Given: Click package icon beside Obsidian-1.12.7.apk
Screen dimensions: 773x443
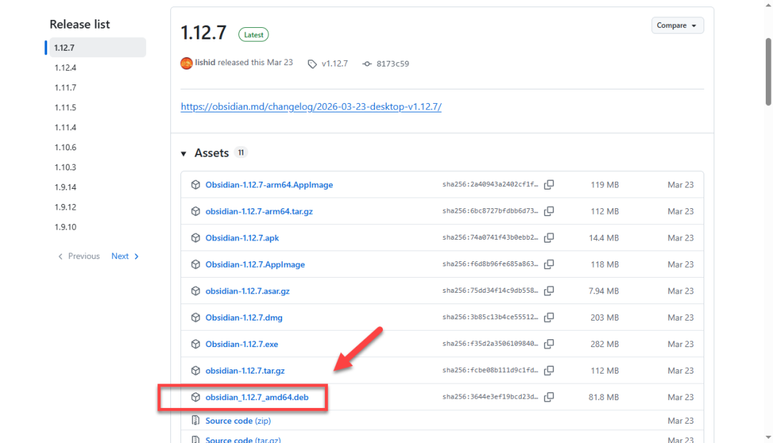Looking at the screenshot, I should tap(195, 238).
